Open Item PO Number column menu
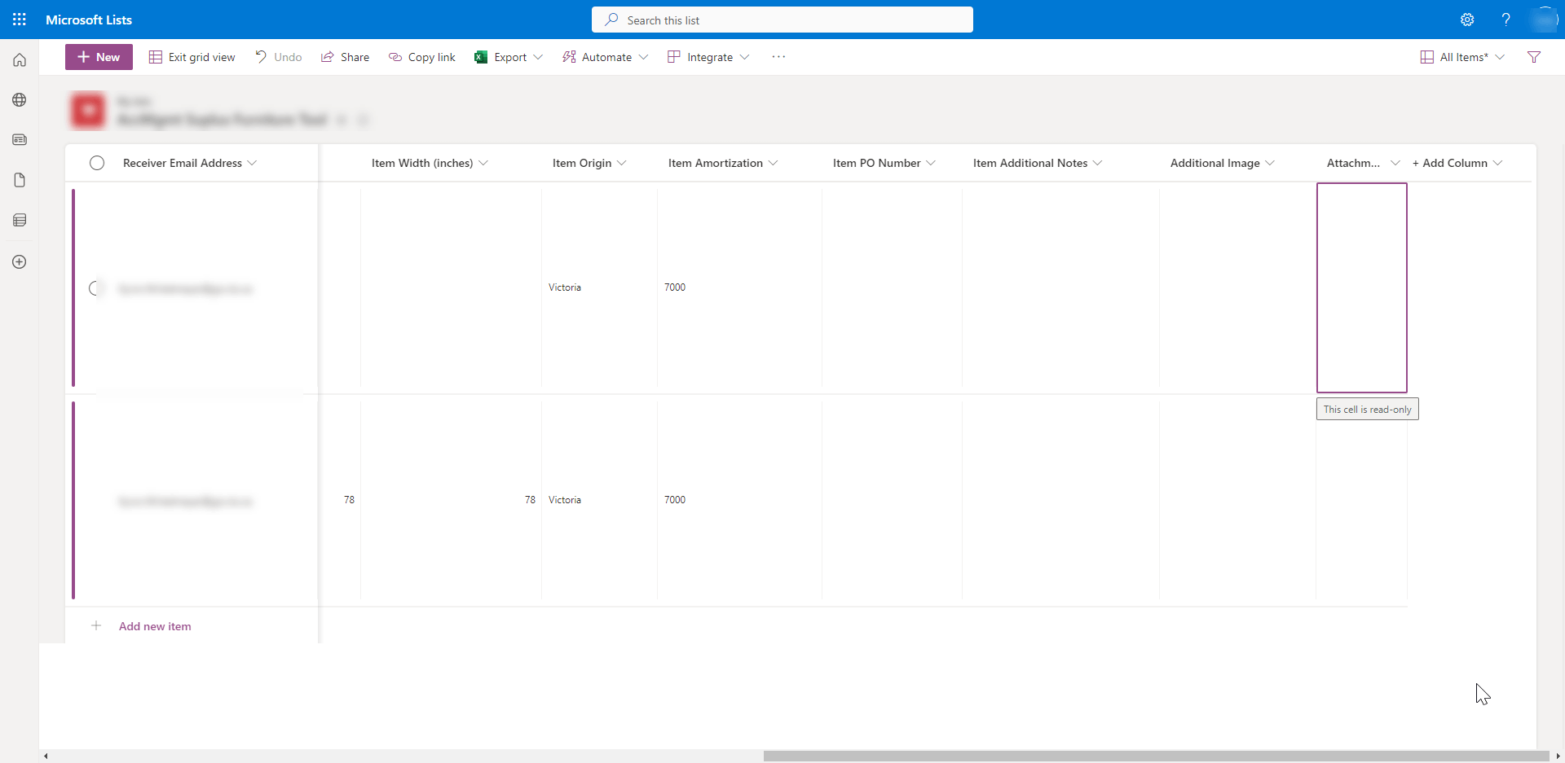 [x=884, y=163]
